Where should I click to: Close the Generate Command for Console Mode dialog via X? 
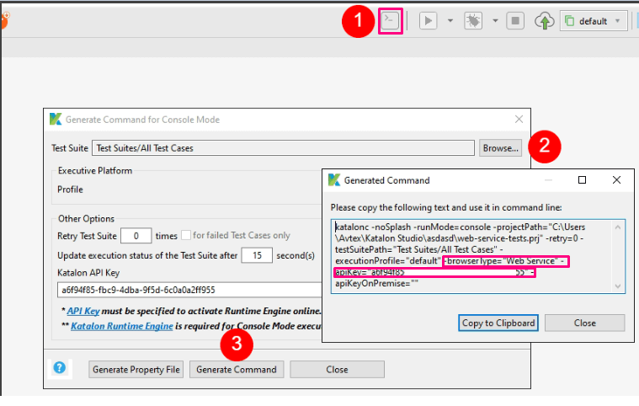tap(519, 120)
